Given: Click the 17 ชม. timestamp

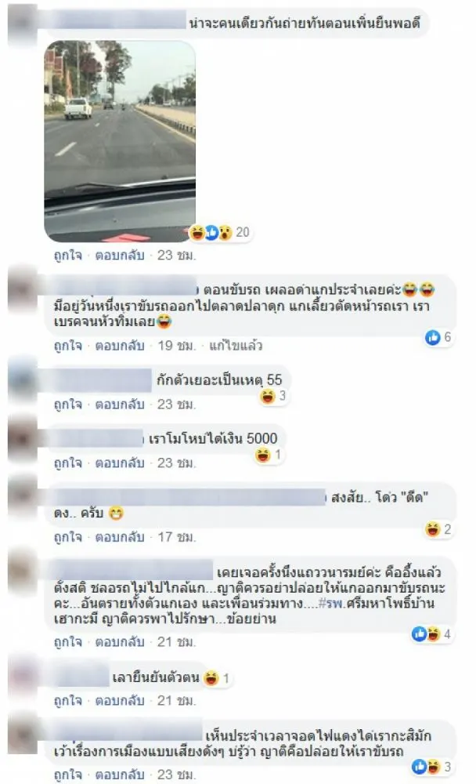Looking at the screenshot, I should pos(177,538).
